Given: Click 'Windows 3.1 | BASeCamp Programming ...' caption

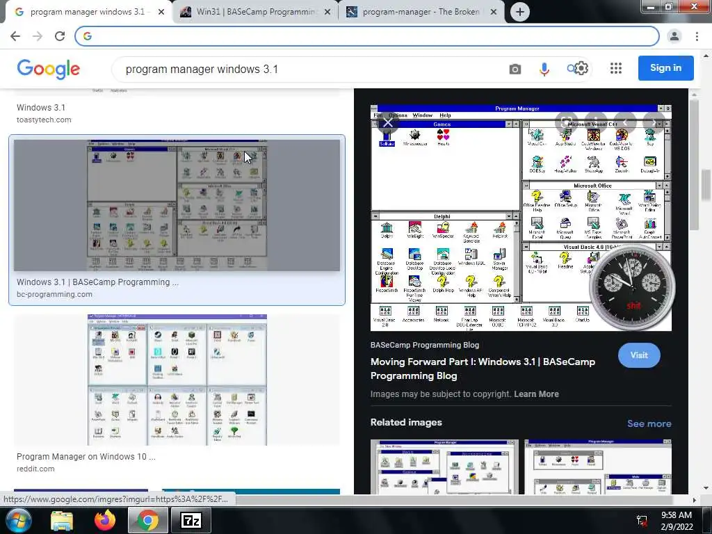Looking at the screenshot, I should (x=97, y=282).
